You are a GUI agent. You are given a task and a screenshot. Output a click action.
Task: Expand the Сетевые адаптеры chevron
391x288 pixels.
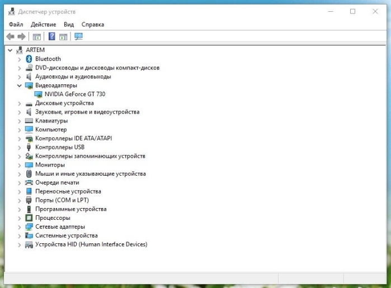click(x=19, y=227)
